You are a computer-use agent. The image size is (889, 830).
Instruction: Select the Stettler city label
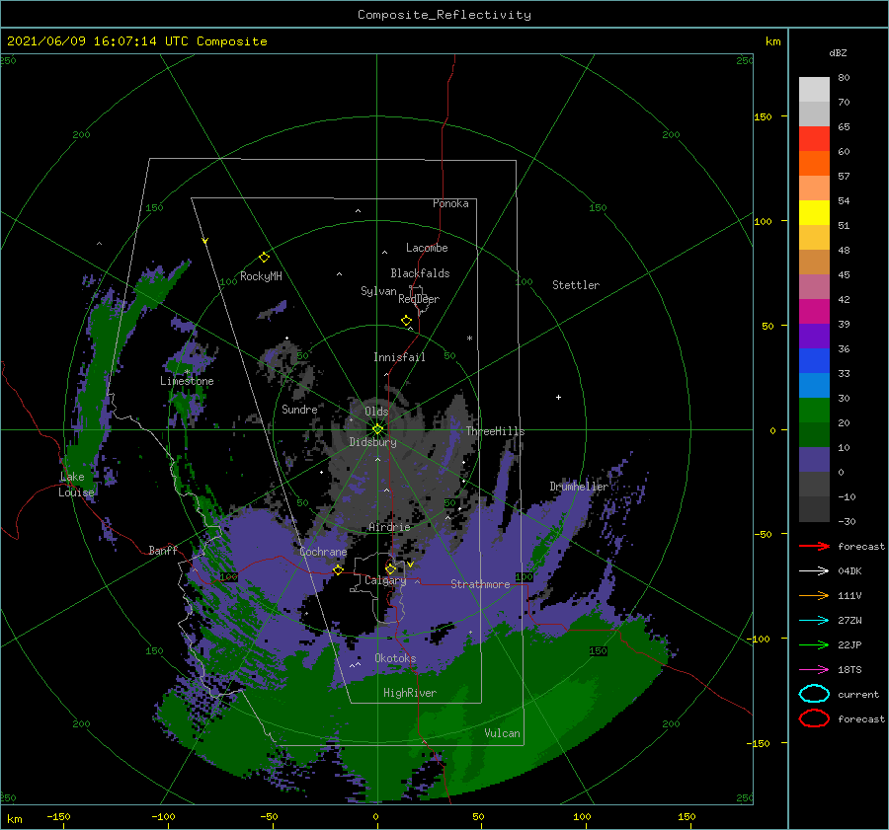(576, 285)
